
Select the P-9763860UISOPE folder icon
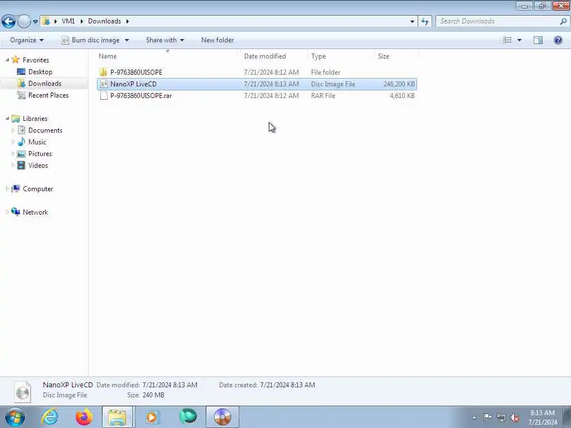click(103, 72)
